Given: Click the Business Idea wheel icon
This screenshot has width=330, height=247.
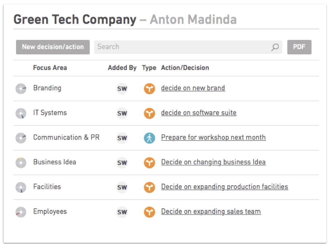Looking at the screenshot, I should 21,163.
